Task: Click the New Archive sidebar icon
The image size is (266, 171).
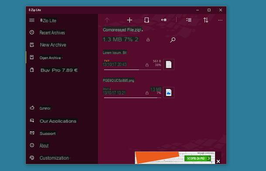Action: [32, 45]
